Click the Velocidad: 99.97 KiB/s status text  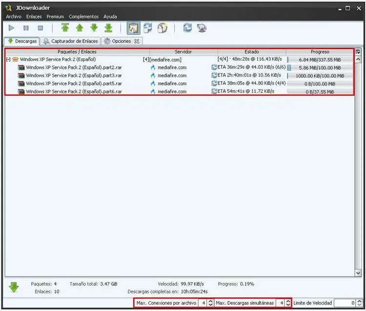tap(181, 284)
